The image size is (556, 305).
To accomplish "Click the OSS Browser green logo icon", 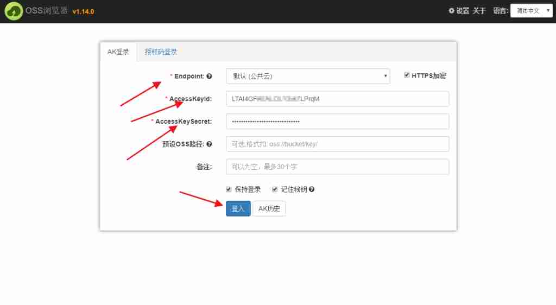I will [x=14, y=11].
